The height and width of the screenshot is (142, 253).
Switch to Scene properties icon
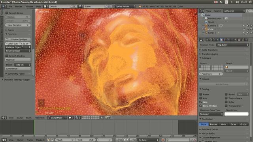[214, 39]
